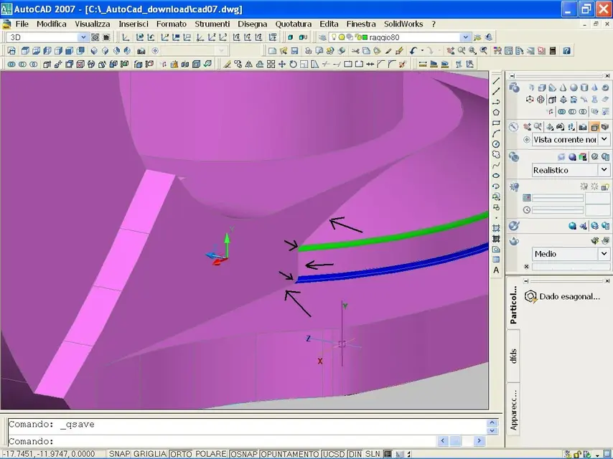
Task: Select the Line tool in draw toolbar
Action: (496, 81)
